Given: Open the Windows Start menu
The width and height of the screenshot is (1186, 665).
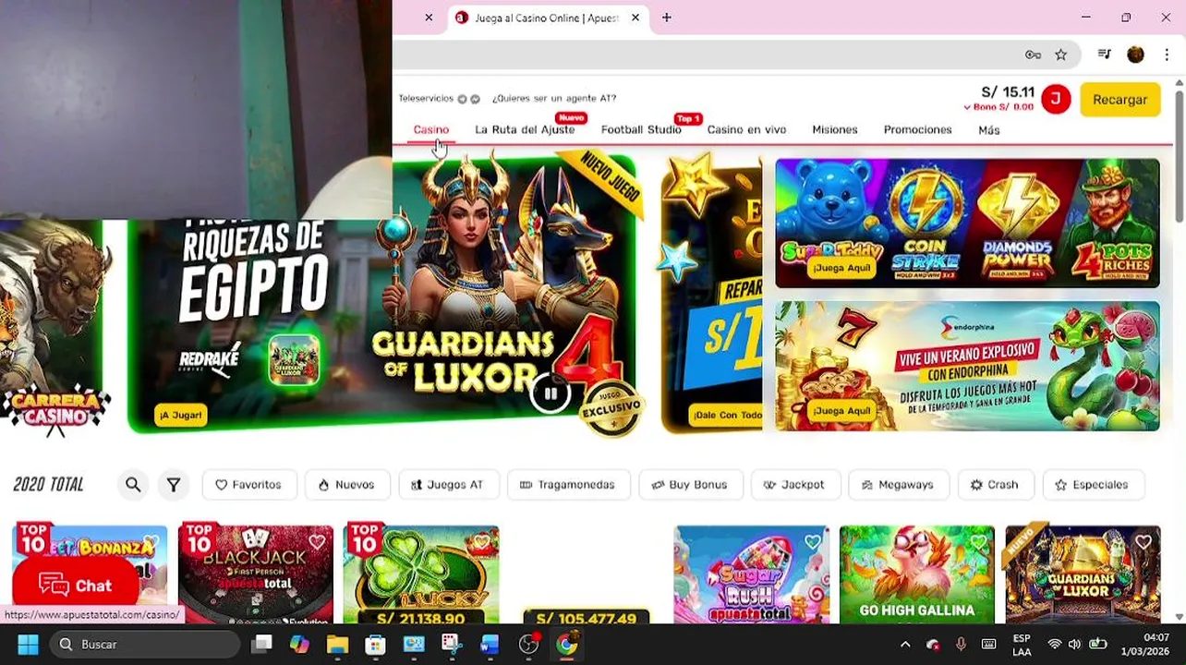Looking at the screenshot, I should [28, 645].
